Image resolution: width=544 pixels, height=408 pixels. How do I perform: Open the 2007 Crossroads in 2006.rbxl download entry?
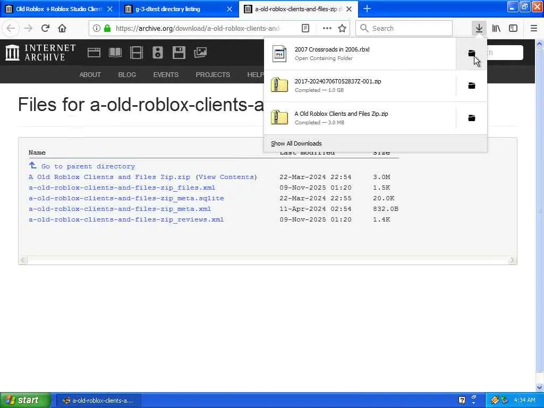tap(360, 54)
